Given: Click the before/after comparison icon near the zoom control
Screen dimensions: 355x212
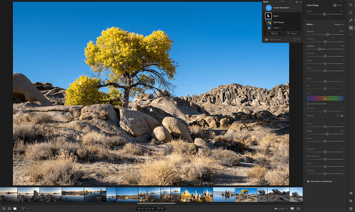Looking at the screenshot, I should click(299, 209).
